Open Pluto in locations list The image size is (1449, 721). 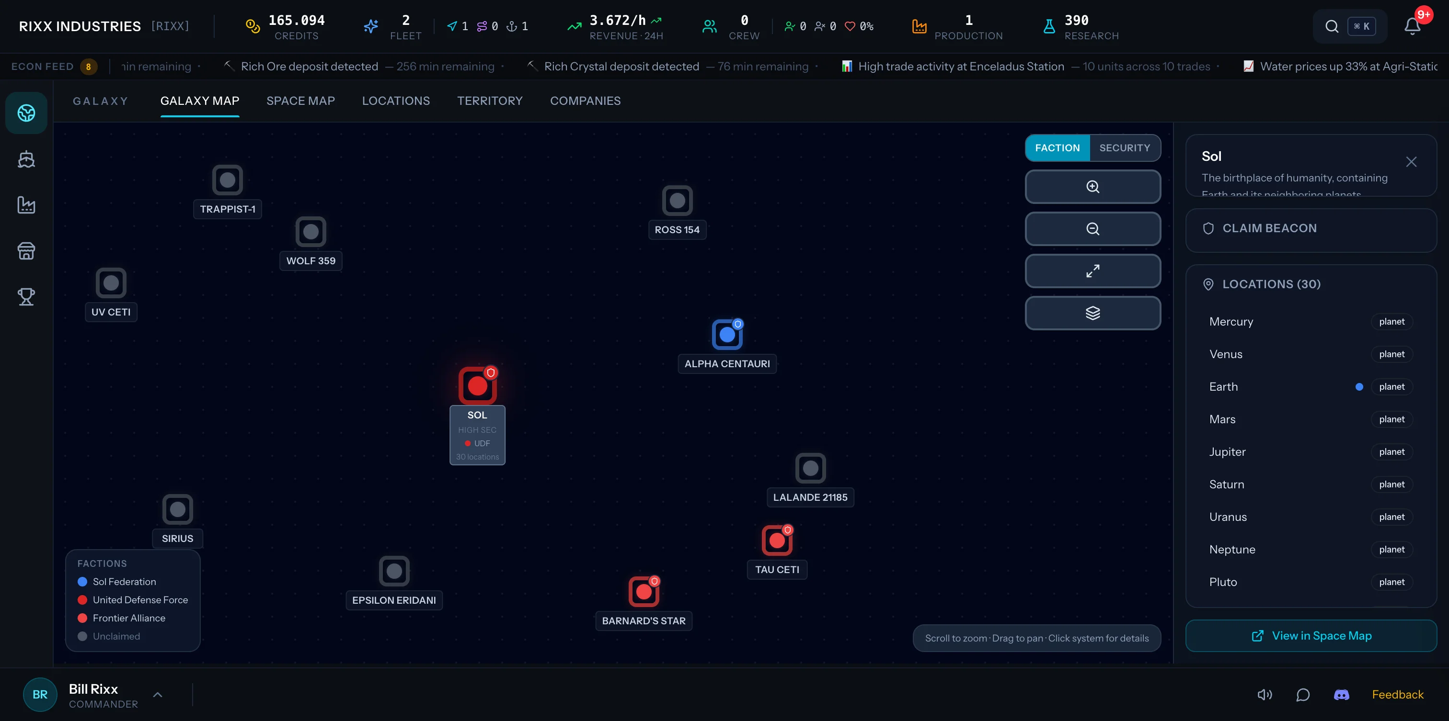pos(1311,582)
